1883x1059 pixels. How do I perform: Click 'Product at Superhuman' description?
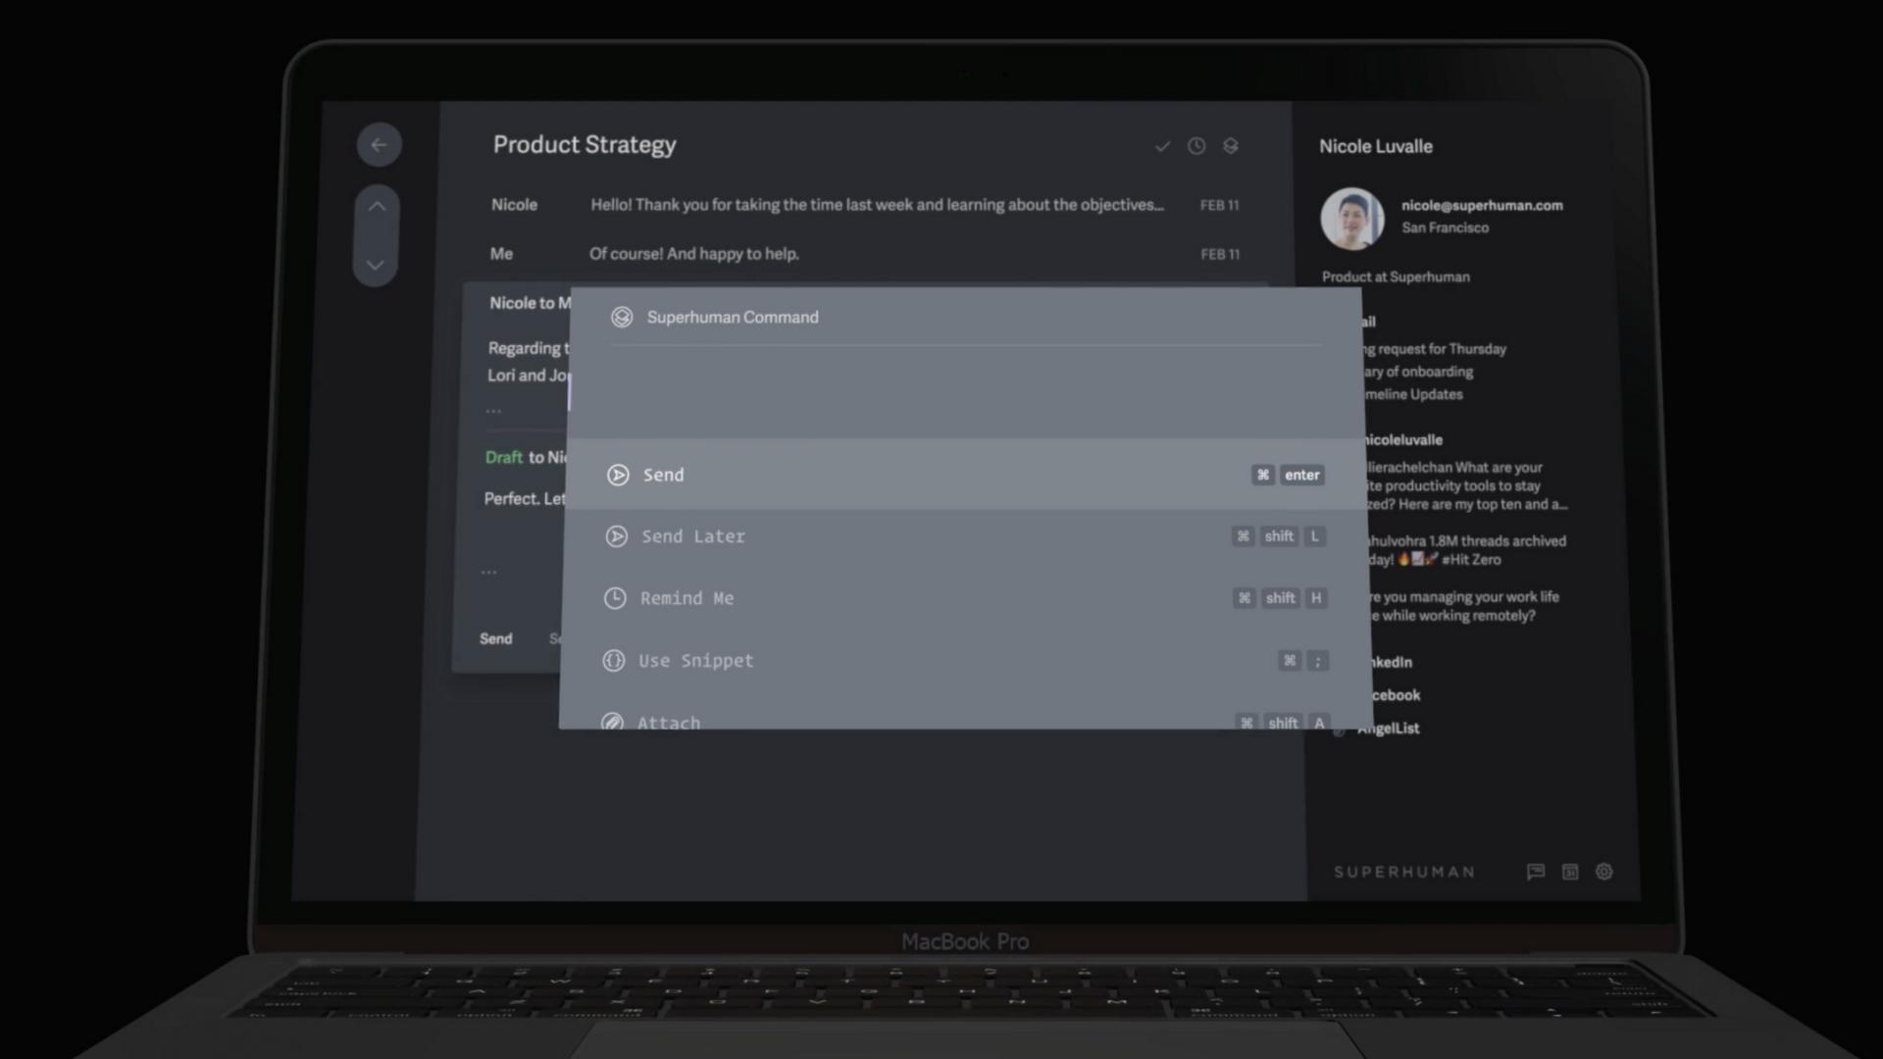point(1396,277)
